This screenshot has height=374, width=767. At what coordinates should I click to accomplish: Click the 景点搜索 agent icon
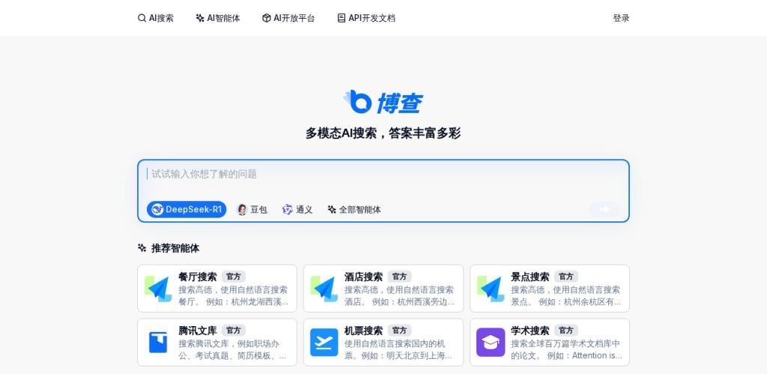click(x=491, y=289)
